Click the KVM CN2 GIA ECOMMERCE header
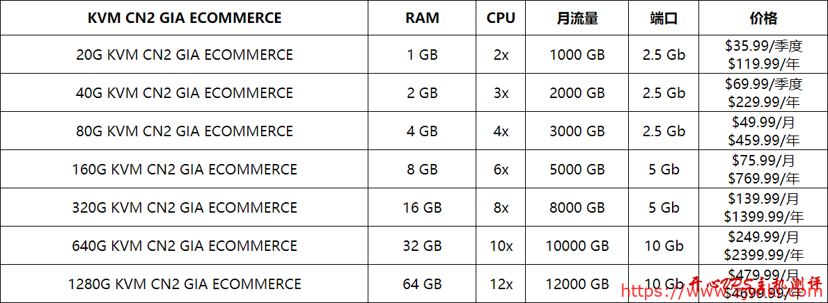 (x=185, y=18)
